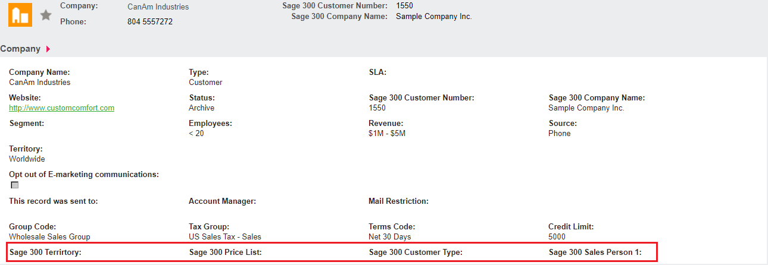The height and width of the screenshot is (265, 768).
Task: Click the orange company building icon
Action: [20, 15]
